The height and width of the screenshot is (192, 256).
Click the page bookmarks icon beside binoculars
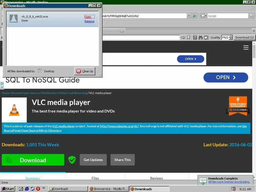(195, 37)
